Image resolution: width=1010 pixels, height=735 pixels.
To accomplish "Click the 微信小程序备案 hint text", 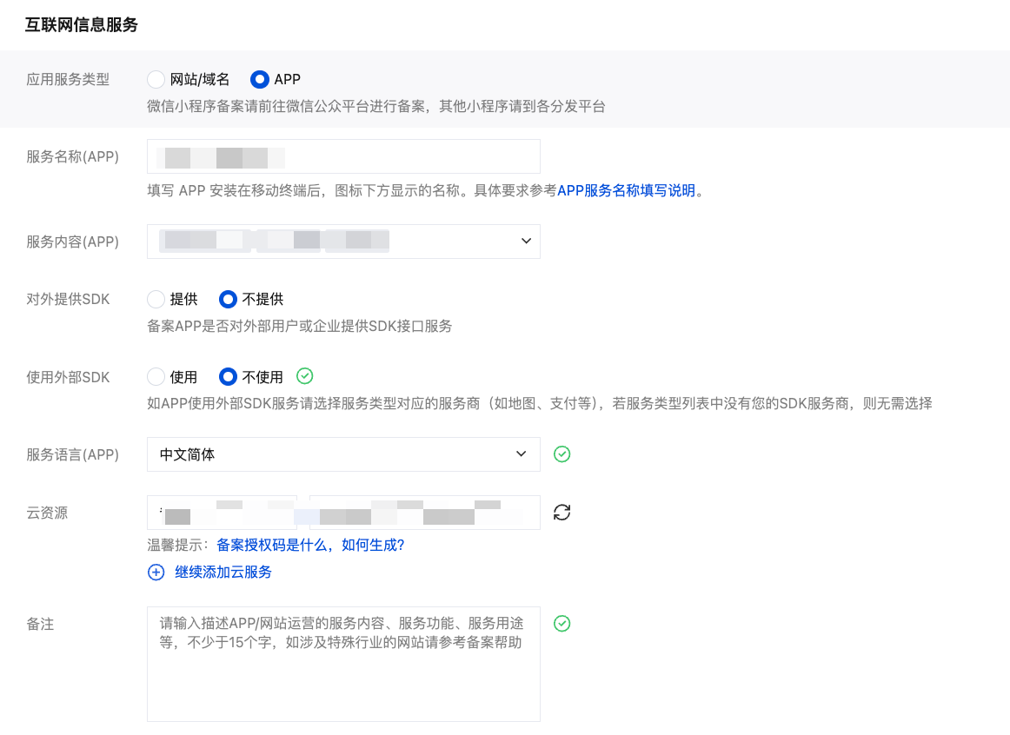I will tap(376, 106).
